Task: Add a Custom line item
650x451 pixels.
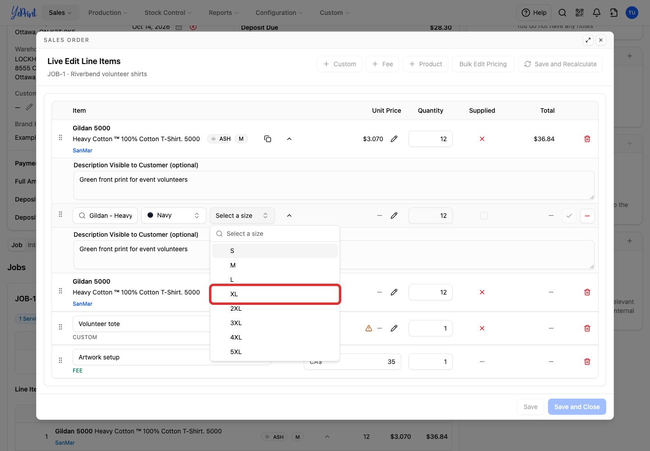Action: pyautogui.click(x=339, y=64)
